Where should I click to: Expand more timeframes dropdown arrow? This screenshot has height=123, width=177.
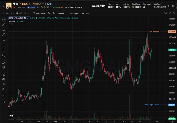[28, 13]
